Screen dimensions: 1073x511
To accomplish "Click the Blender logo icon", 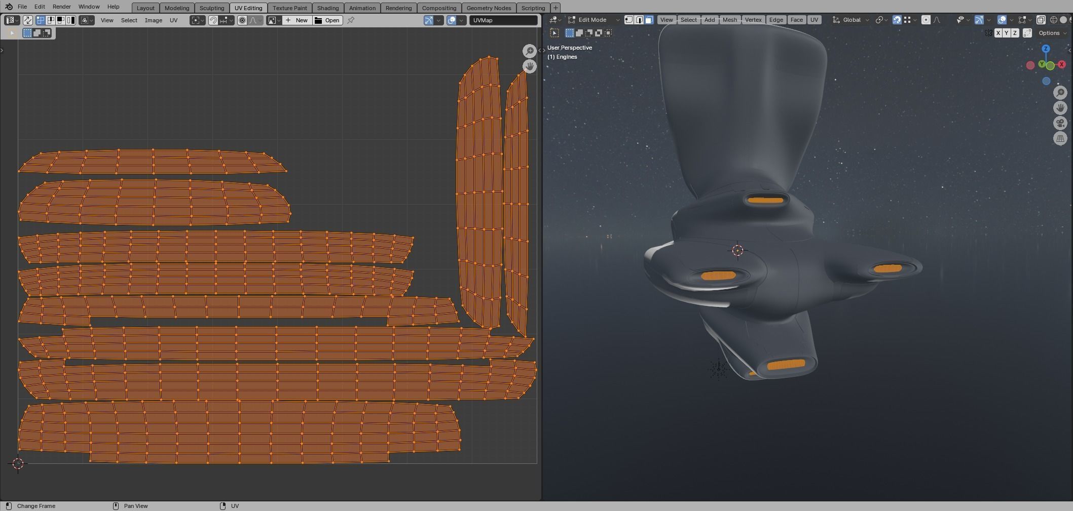I will (9, 7).
